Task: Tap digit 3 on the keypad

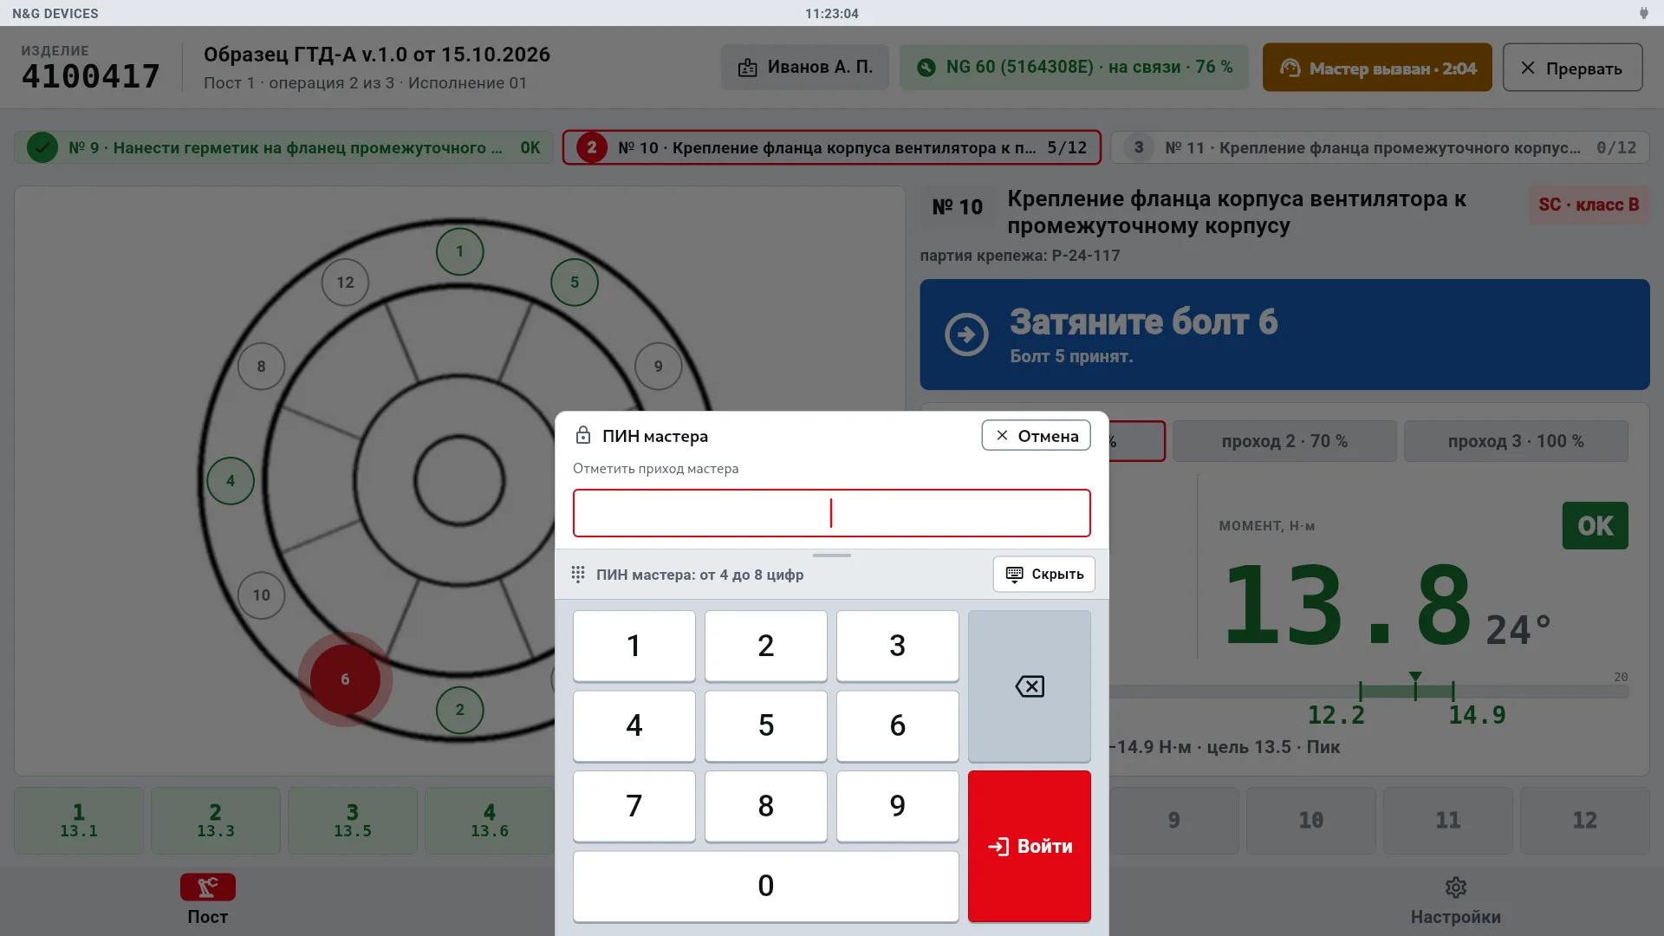Action: click(x=897, y=646)
